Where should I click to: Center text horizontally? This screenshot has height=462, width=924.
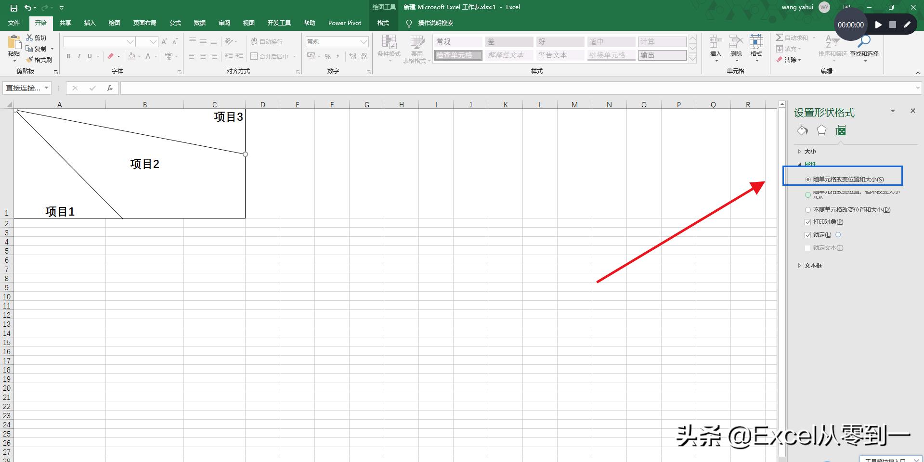[x=203, y=56]
